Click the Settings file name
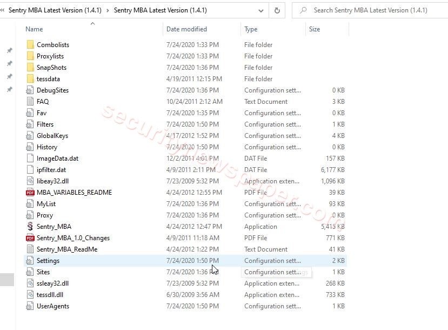 (x=48, y=261)
